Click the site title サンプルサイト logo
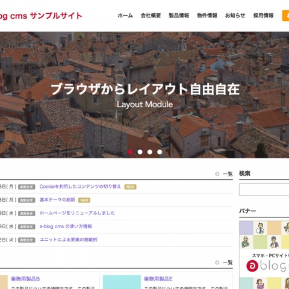 (x=41, y=16)
